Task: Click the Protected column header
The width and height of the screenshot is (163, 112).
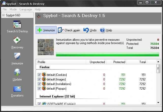Action: point(119,62)
